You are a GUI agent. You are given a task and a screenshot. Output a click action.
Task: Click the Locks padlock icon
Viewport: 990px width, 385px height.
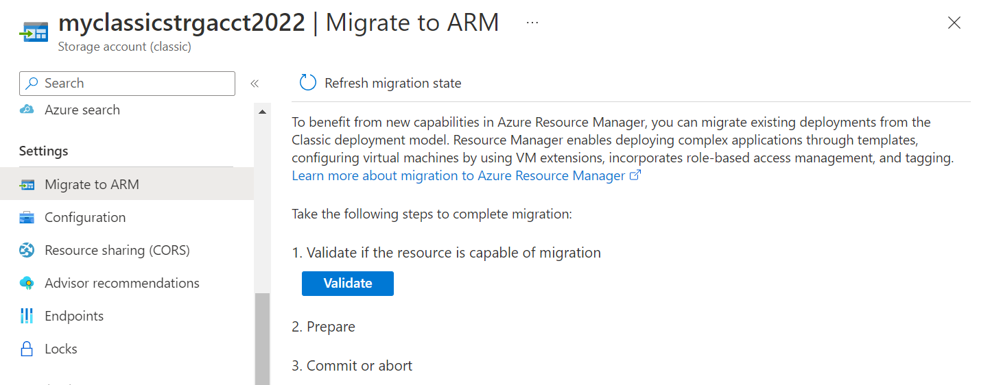pos(27,349)
